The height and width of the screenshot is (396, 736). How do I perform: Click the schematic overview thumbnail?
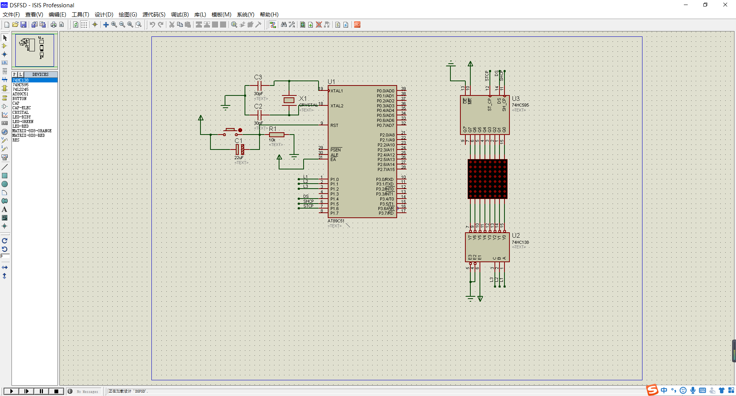pos(34,50)
